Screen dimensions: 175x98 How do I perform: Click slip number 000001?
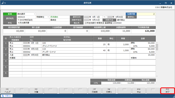click(x=32, y=46)
